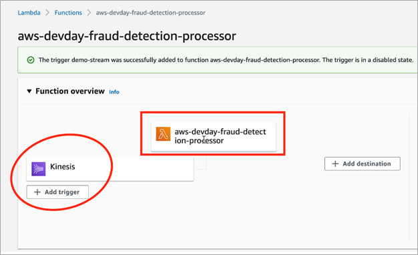Screen dimensions: 418x255
Task: Select the aws-devday-fraud-detection-processor function card name
Action: click(220, 136)
